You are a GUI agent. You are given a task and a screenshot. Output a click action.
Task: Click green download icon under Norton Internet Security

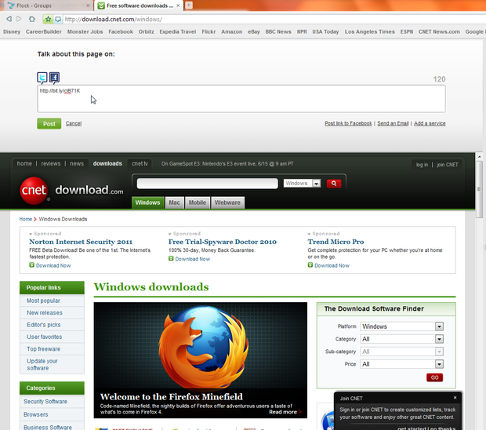tap(32, 265)
